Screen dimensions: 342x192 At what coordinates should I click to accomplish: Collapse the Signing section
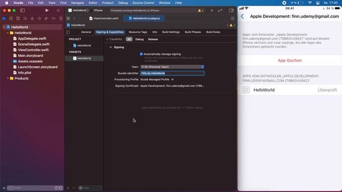point(111,47)
